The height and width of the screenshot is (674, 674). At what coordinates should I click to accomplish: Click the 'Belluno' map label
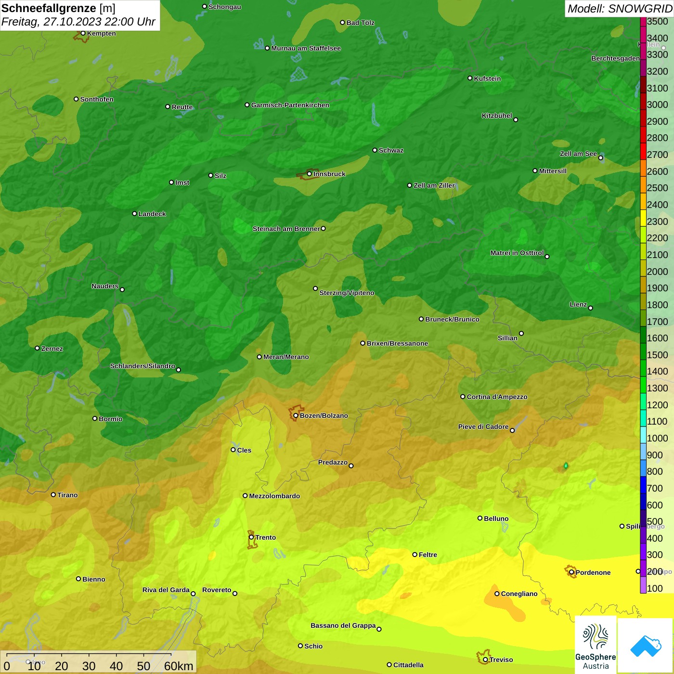click(496, 518)
